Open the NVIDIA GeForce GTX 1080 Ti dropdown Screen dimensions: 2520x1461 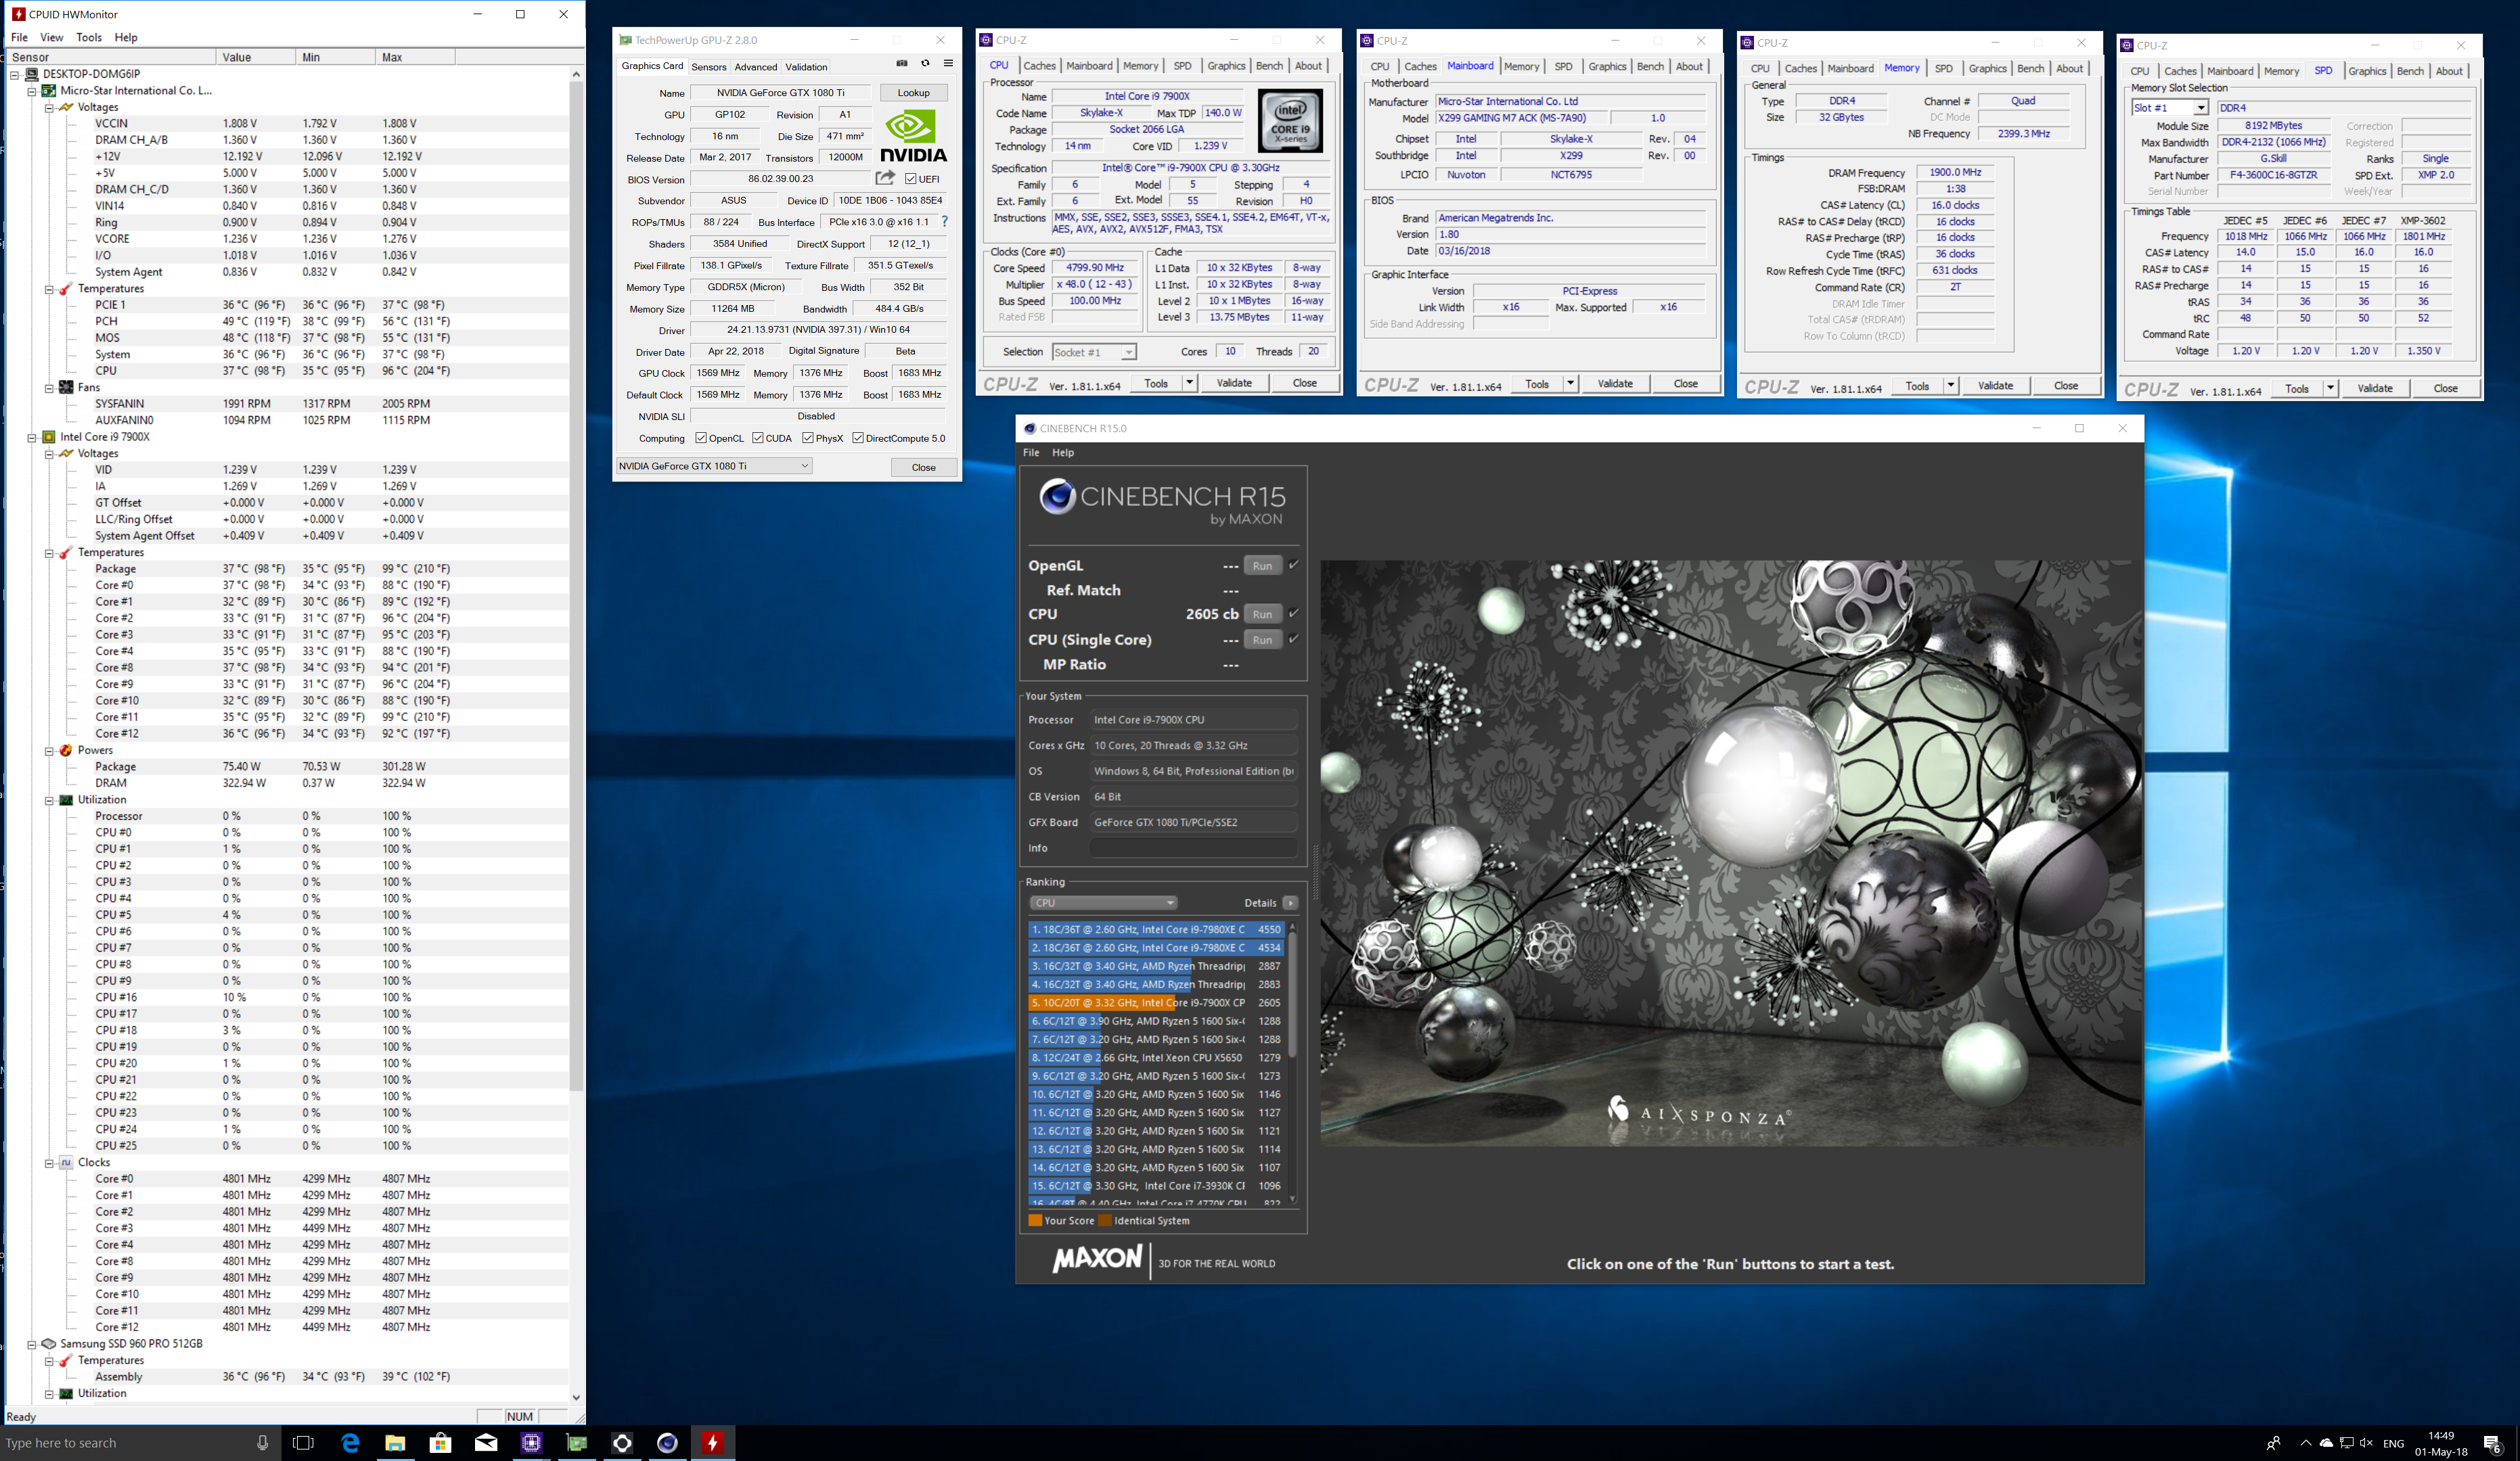pyautogui.click(x=714, y=465)
